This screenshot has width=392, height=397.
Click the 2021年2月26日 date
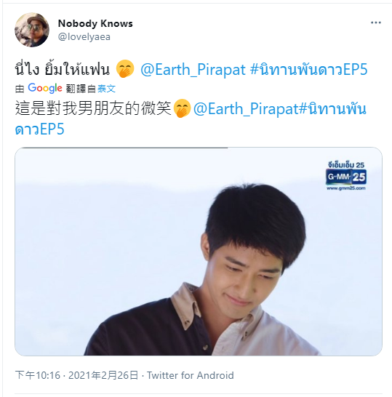pyautogui.click(x=103, y=375)
